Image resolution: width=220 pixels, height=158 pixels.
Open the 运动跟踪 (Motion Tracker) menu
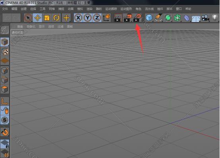(111, 9)
